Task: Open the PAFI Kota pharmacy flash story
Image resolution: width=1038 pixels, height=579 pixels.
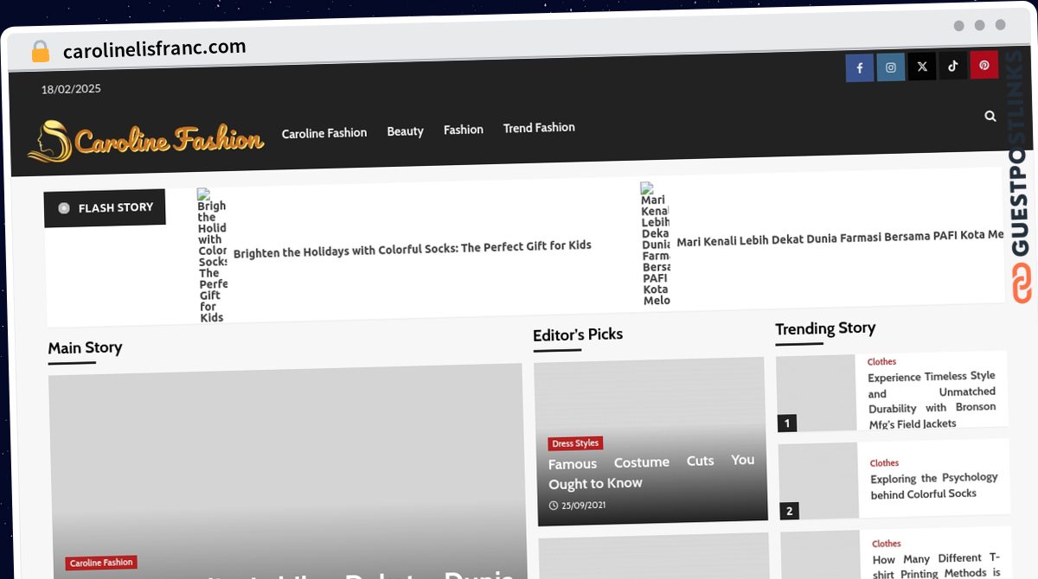Action: (840, 238)
